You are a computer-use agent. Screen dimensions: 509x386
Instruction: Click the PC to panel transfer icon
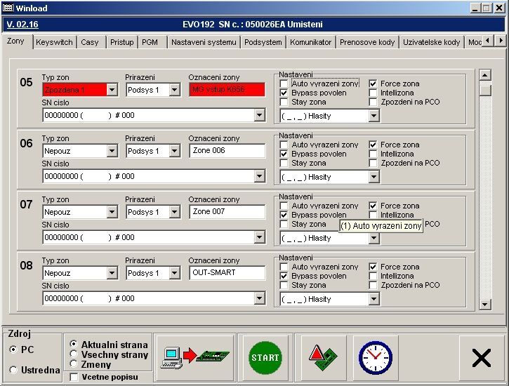click(x=195, y=357)
